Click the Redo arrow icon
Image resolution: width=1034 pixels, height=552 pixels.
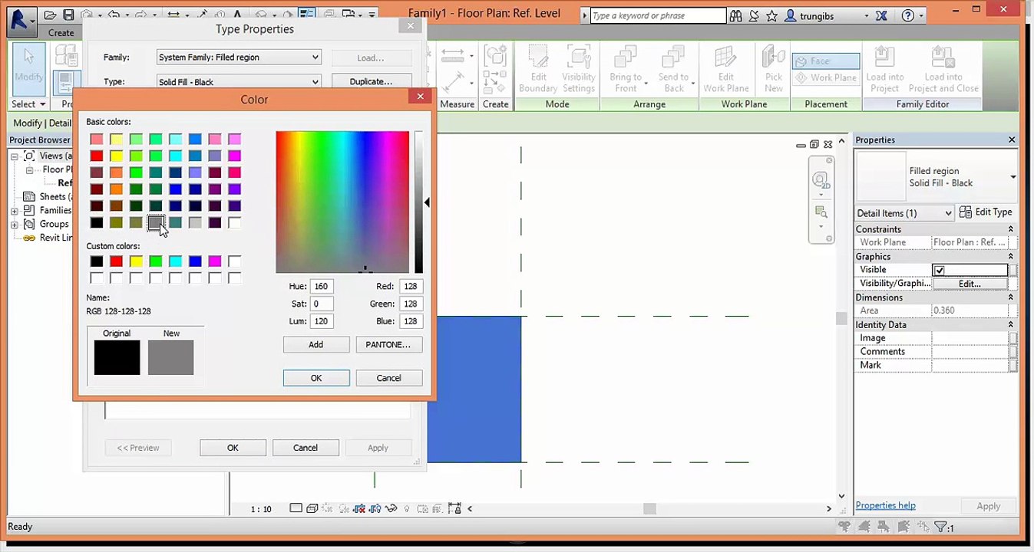pos(141,15)
